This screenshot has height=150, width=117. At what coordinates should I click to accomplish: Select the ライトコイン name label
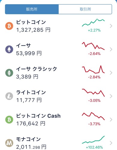pyautogui.click(x=31, y=92)
